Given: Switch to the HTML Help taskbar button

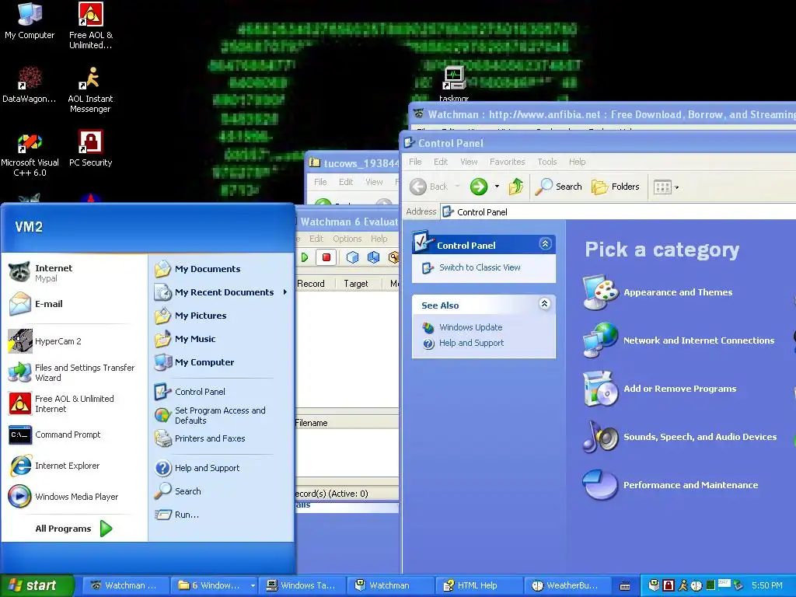Looking at the screenshot, I should [479, 585].
